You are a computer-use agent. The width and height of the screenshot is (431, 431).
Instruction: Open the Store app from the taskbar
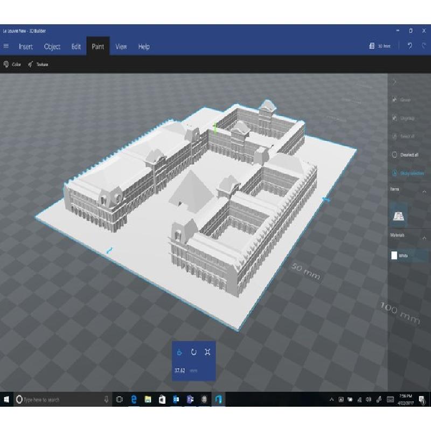[162, 399]
